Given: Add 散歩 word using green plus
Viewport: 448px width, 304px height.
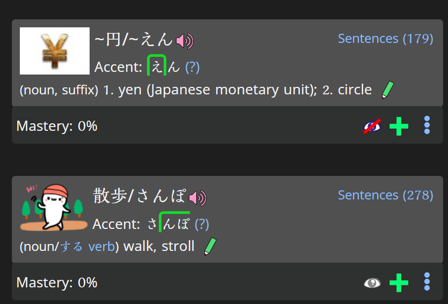Looking at the screenshot, I should [x=399, y=283].
